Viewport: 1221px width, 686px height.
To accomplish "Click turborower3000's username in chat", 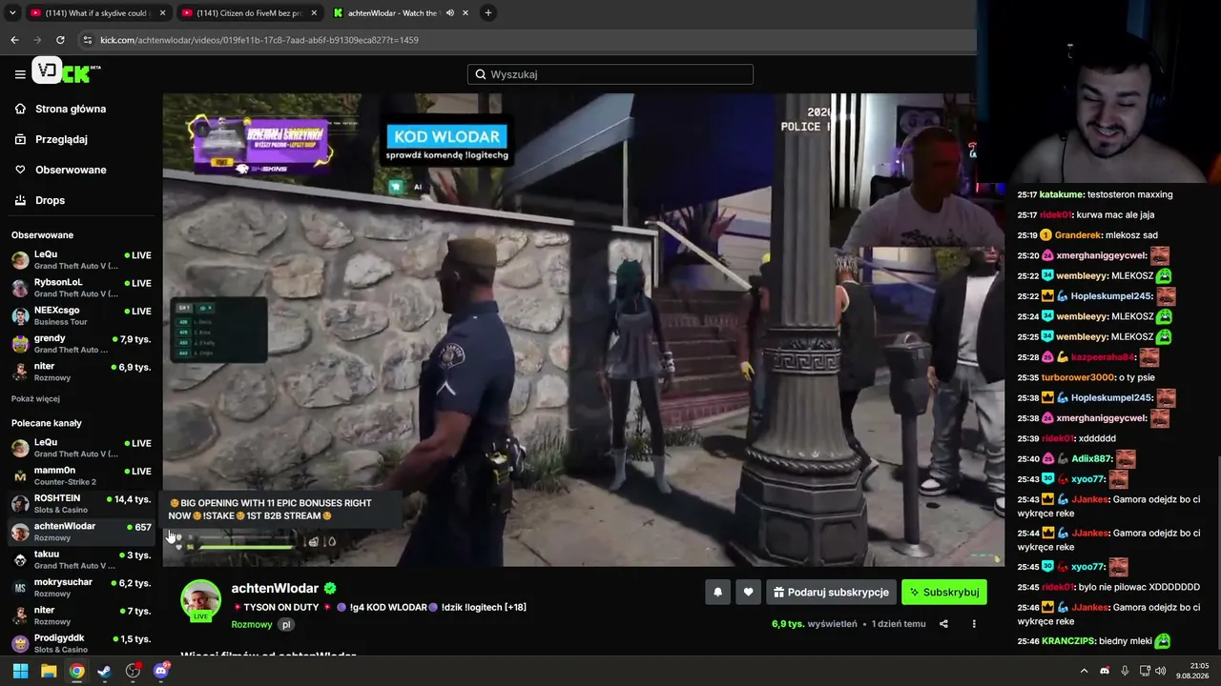I will coord(1078,377).
